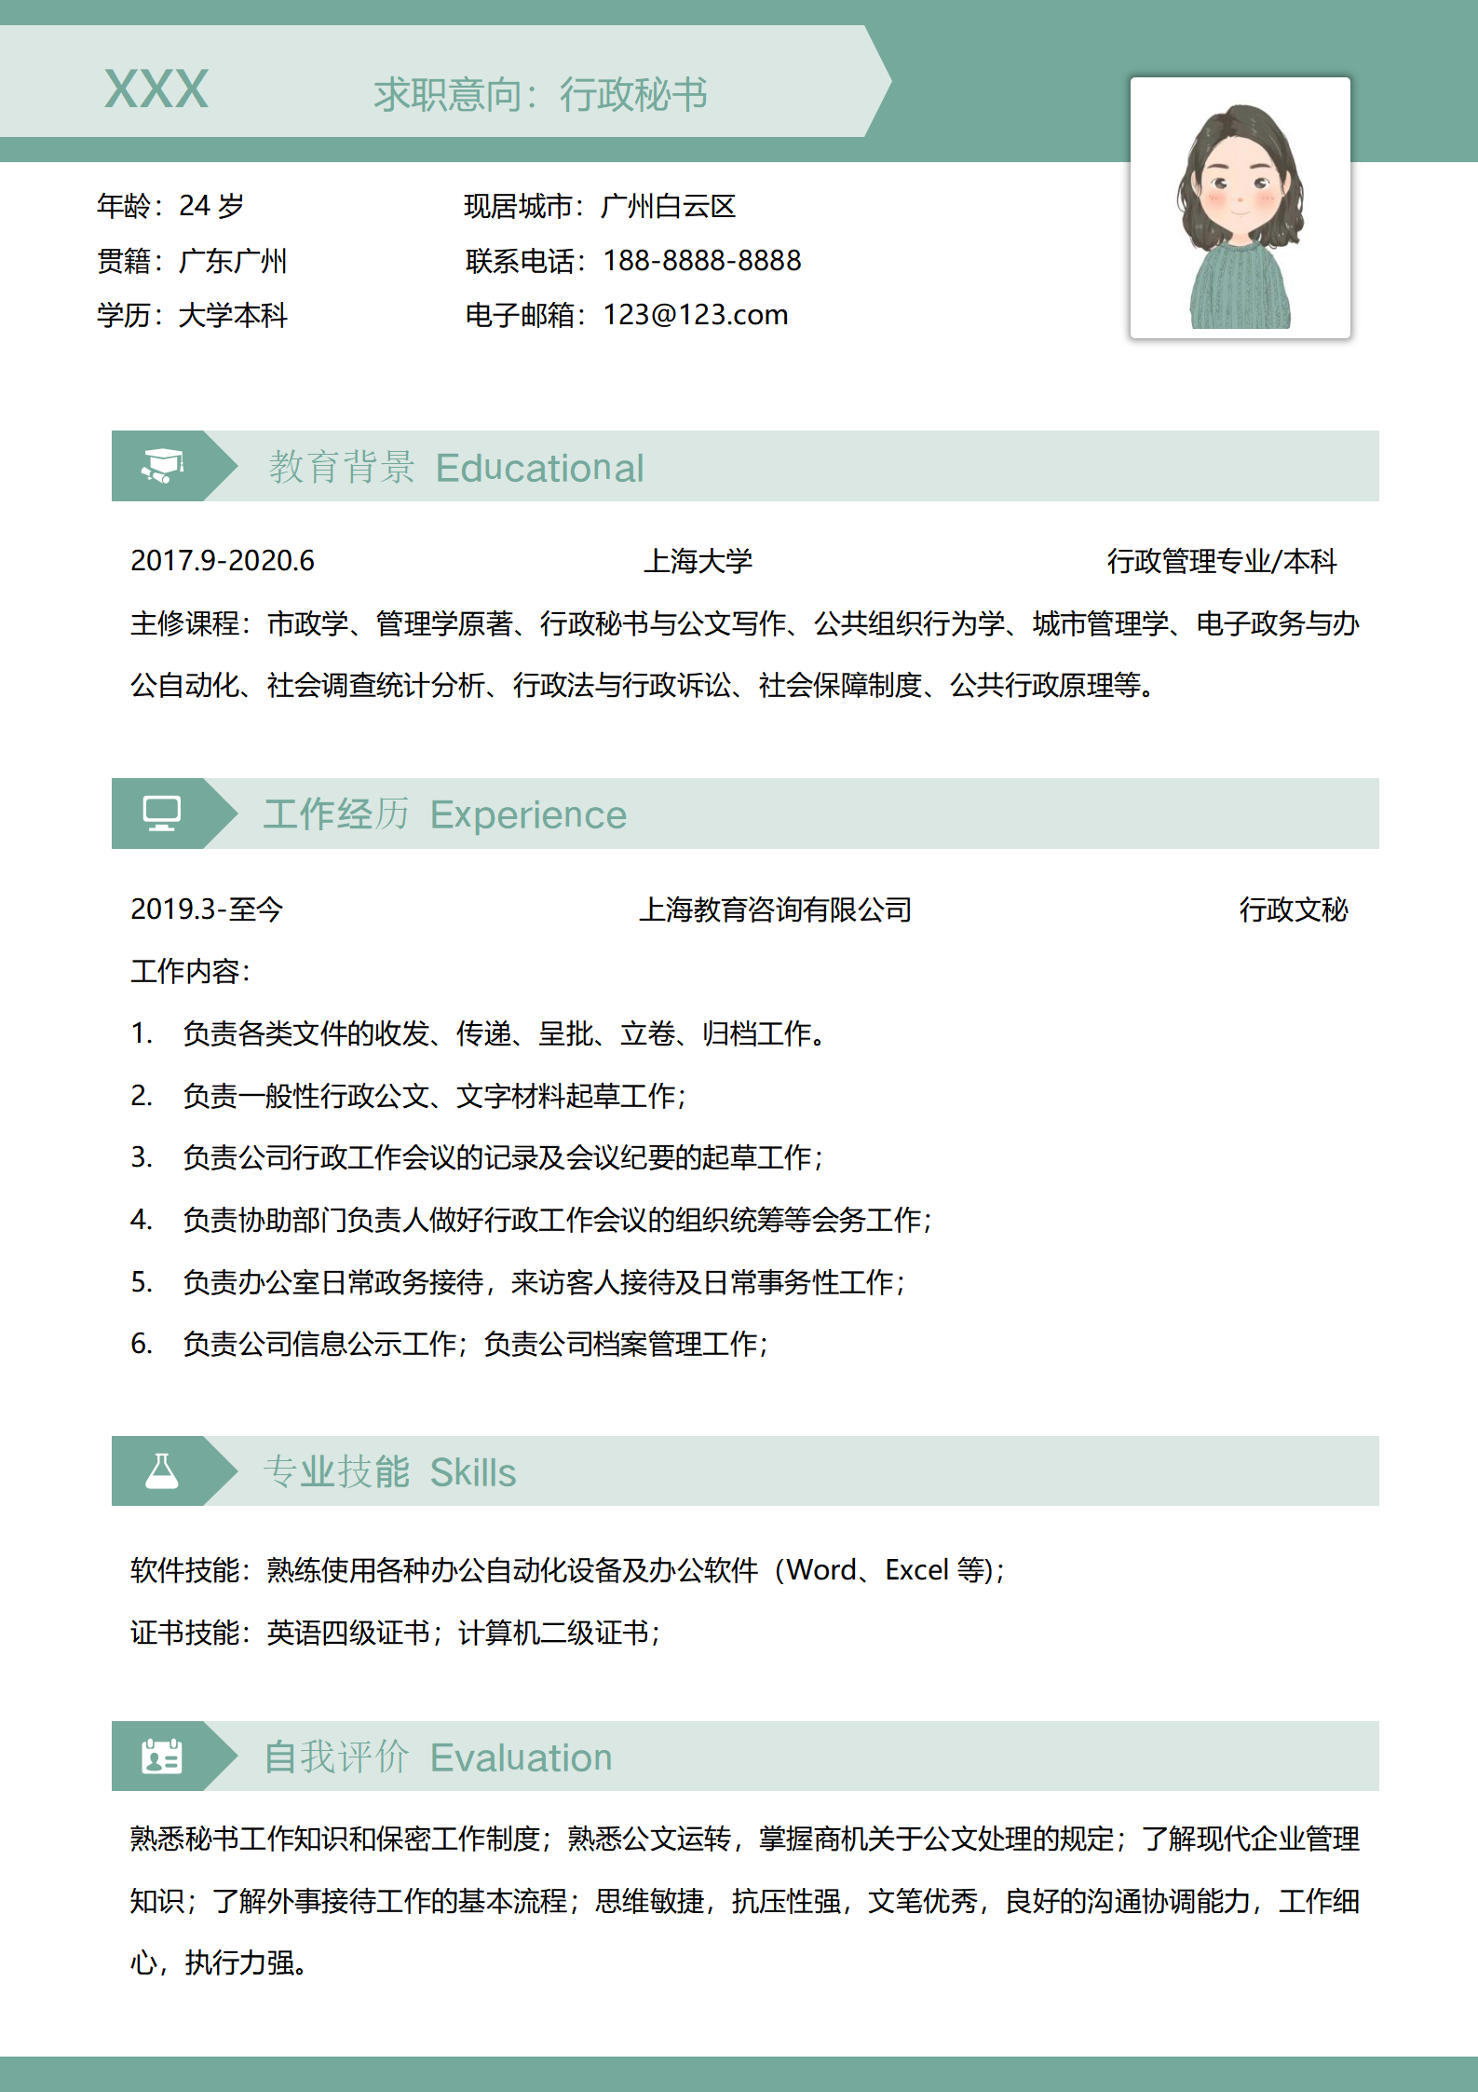Click the evaluation line starting 熟悉秘书工作知识
This screenshot has width=1478, height=2092.
[745, 1839]
